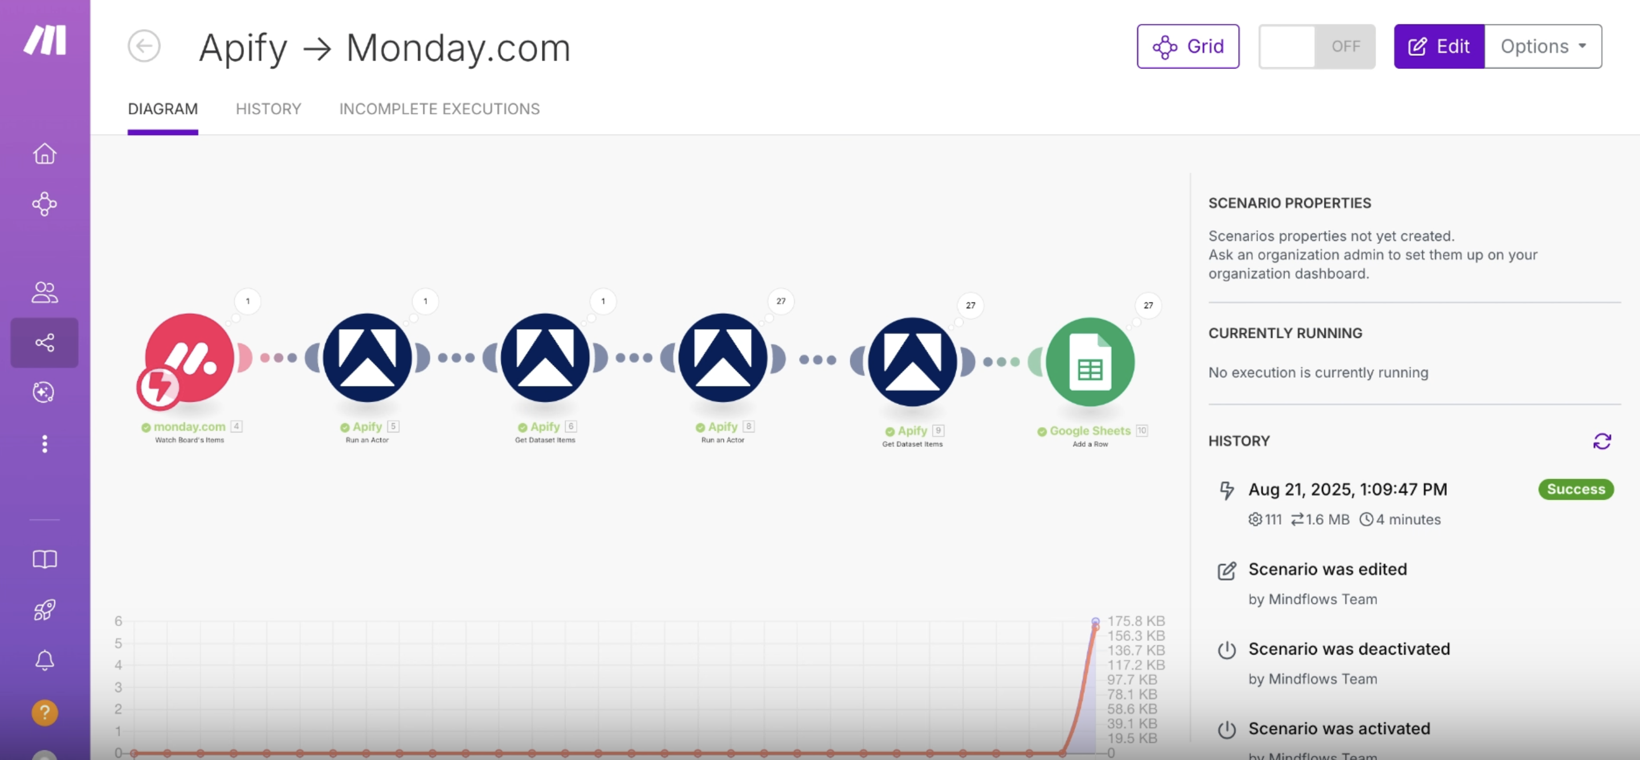Viewport: 1640px width, 760px height.
Task: Click the rocket What's new icon
Action: click(44, 610)
